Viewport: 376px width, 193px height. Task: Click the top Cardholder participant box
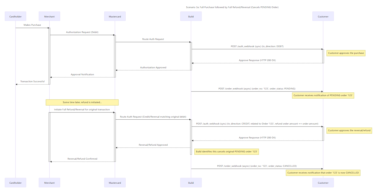point(15,16)
